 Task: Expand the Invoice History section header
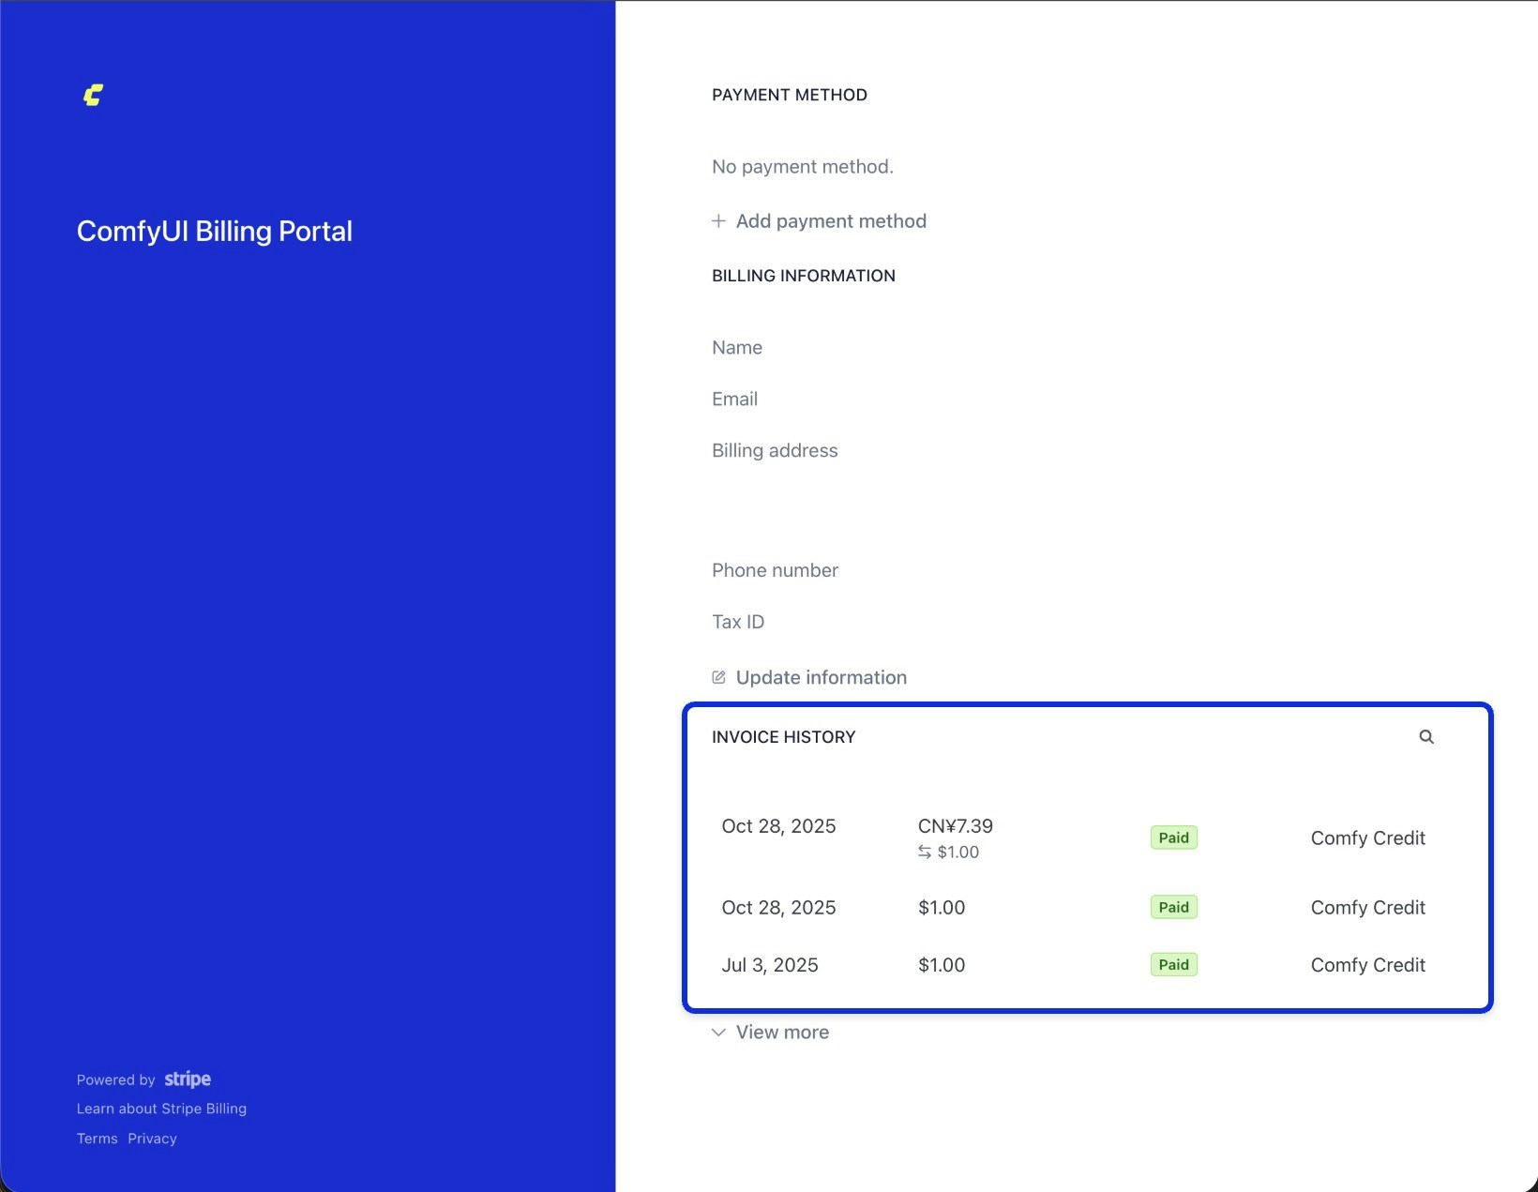784,737
